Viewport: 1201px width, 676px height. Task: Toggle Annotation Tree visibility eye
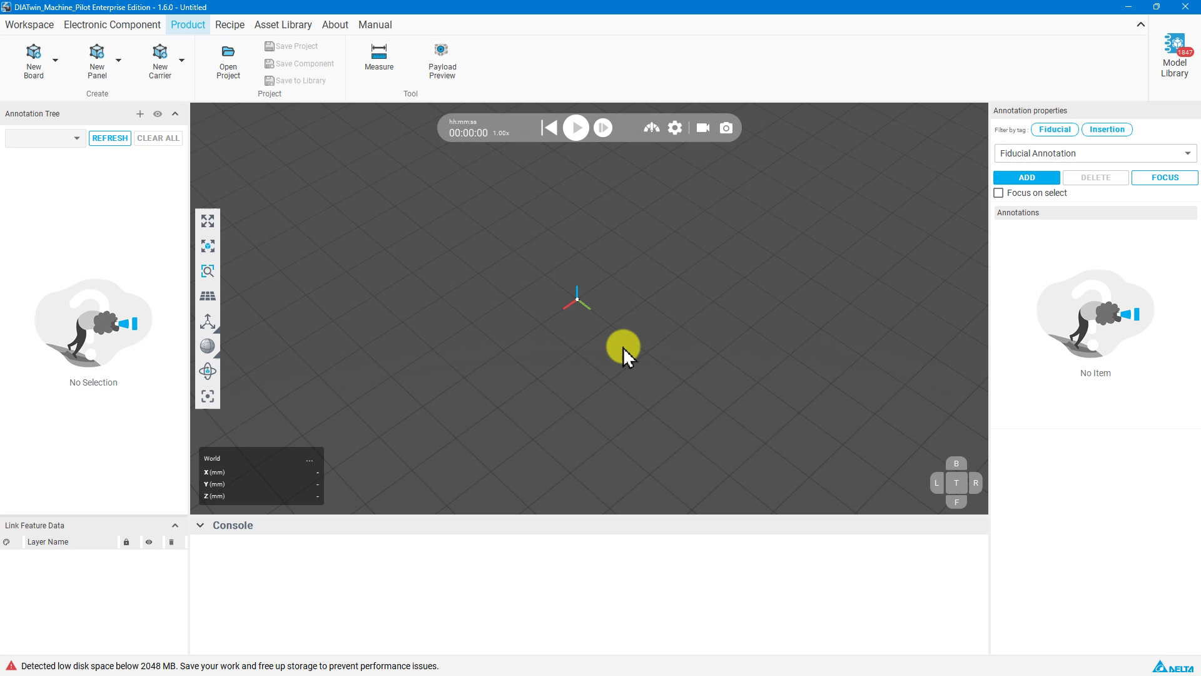pyautogui.click(x=158, y=114)
